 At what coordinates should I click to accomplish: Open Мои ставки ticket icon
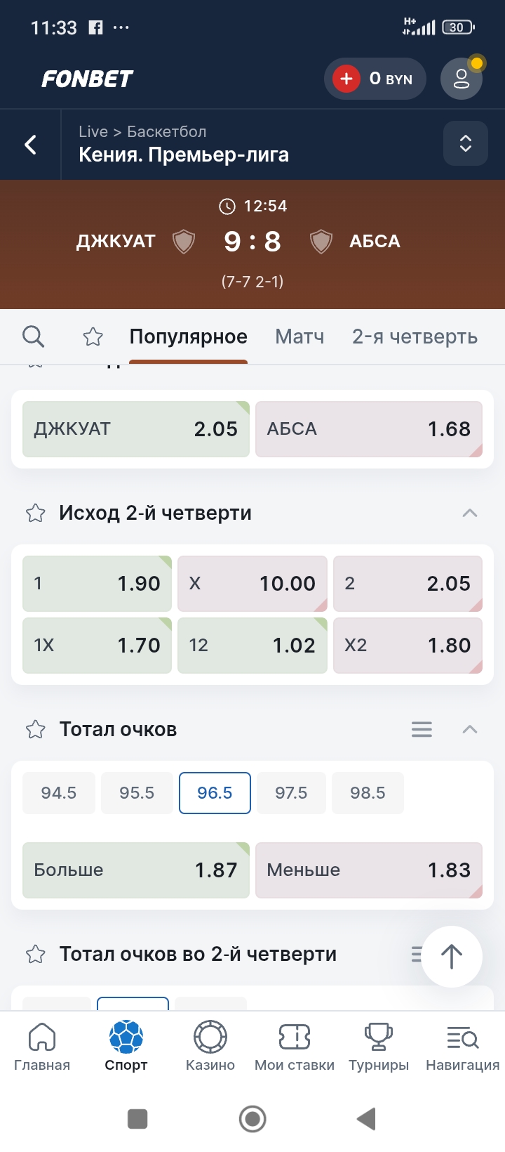(295, 1037)
